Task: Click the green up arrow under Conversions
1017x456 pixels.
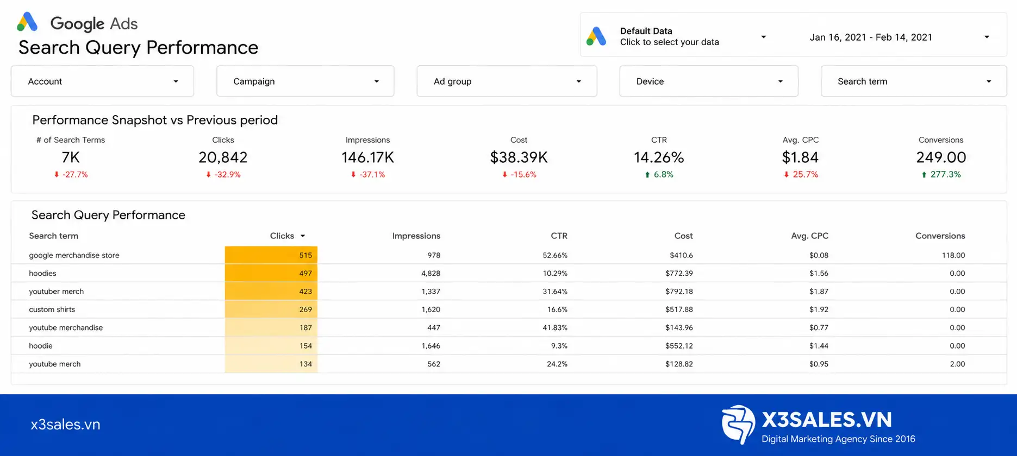Action: (x=924, y=175)
